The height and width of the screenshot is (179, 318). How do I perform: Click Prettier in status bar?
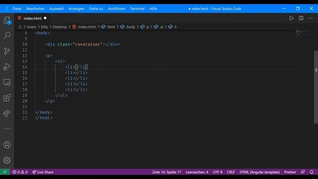290,172
